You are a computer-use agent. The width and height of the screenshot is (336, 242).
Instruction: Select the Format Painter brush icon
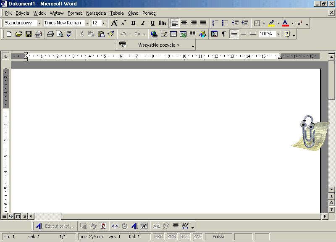tap(111, 34)
